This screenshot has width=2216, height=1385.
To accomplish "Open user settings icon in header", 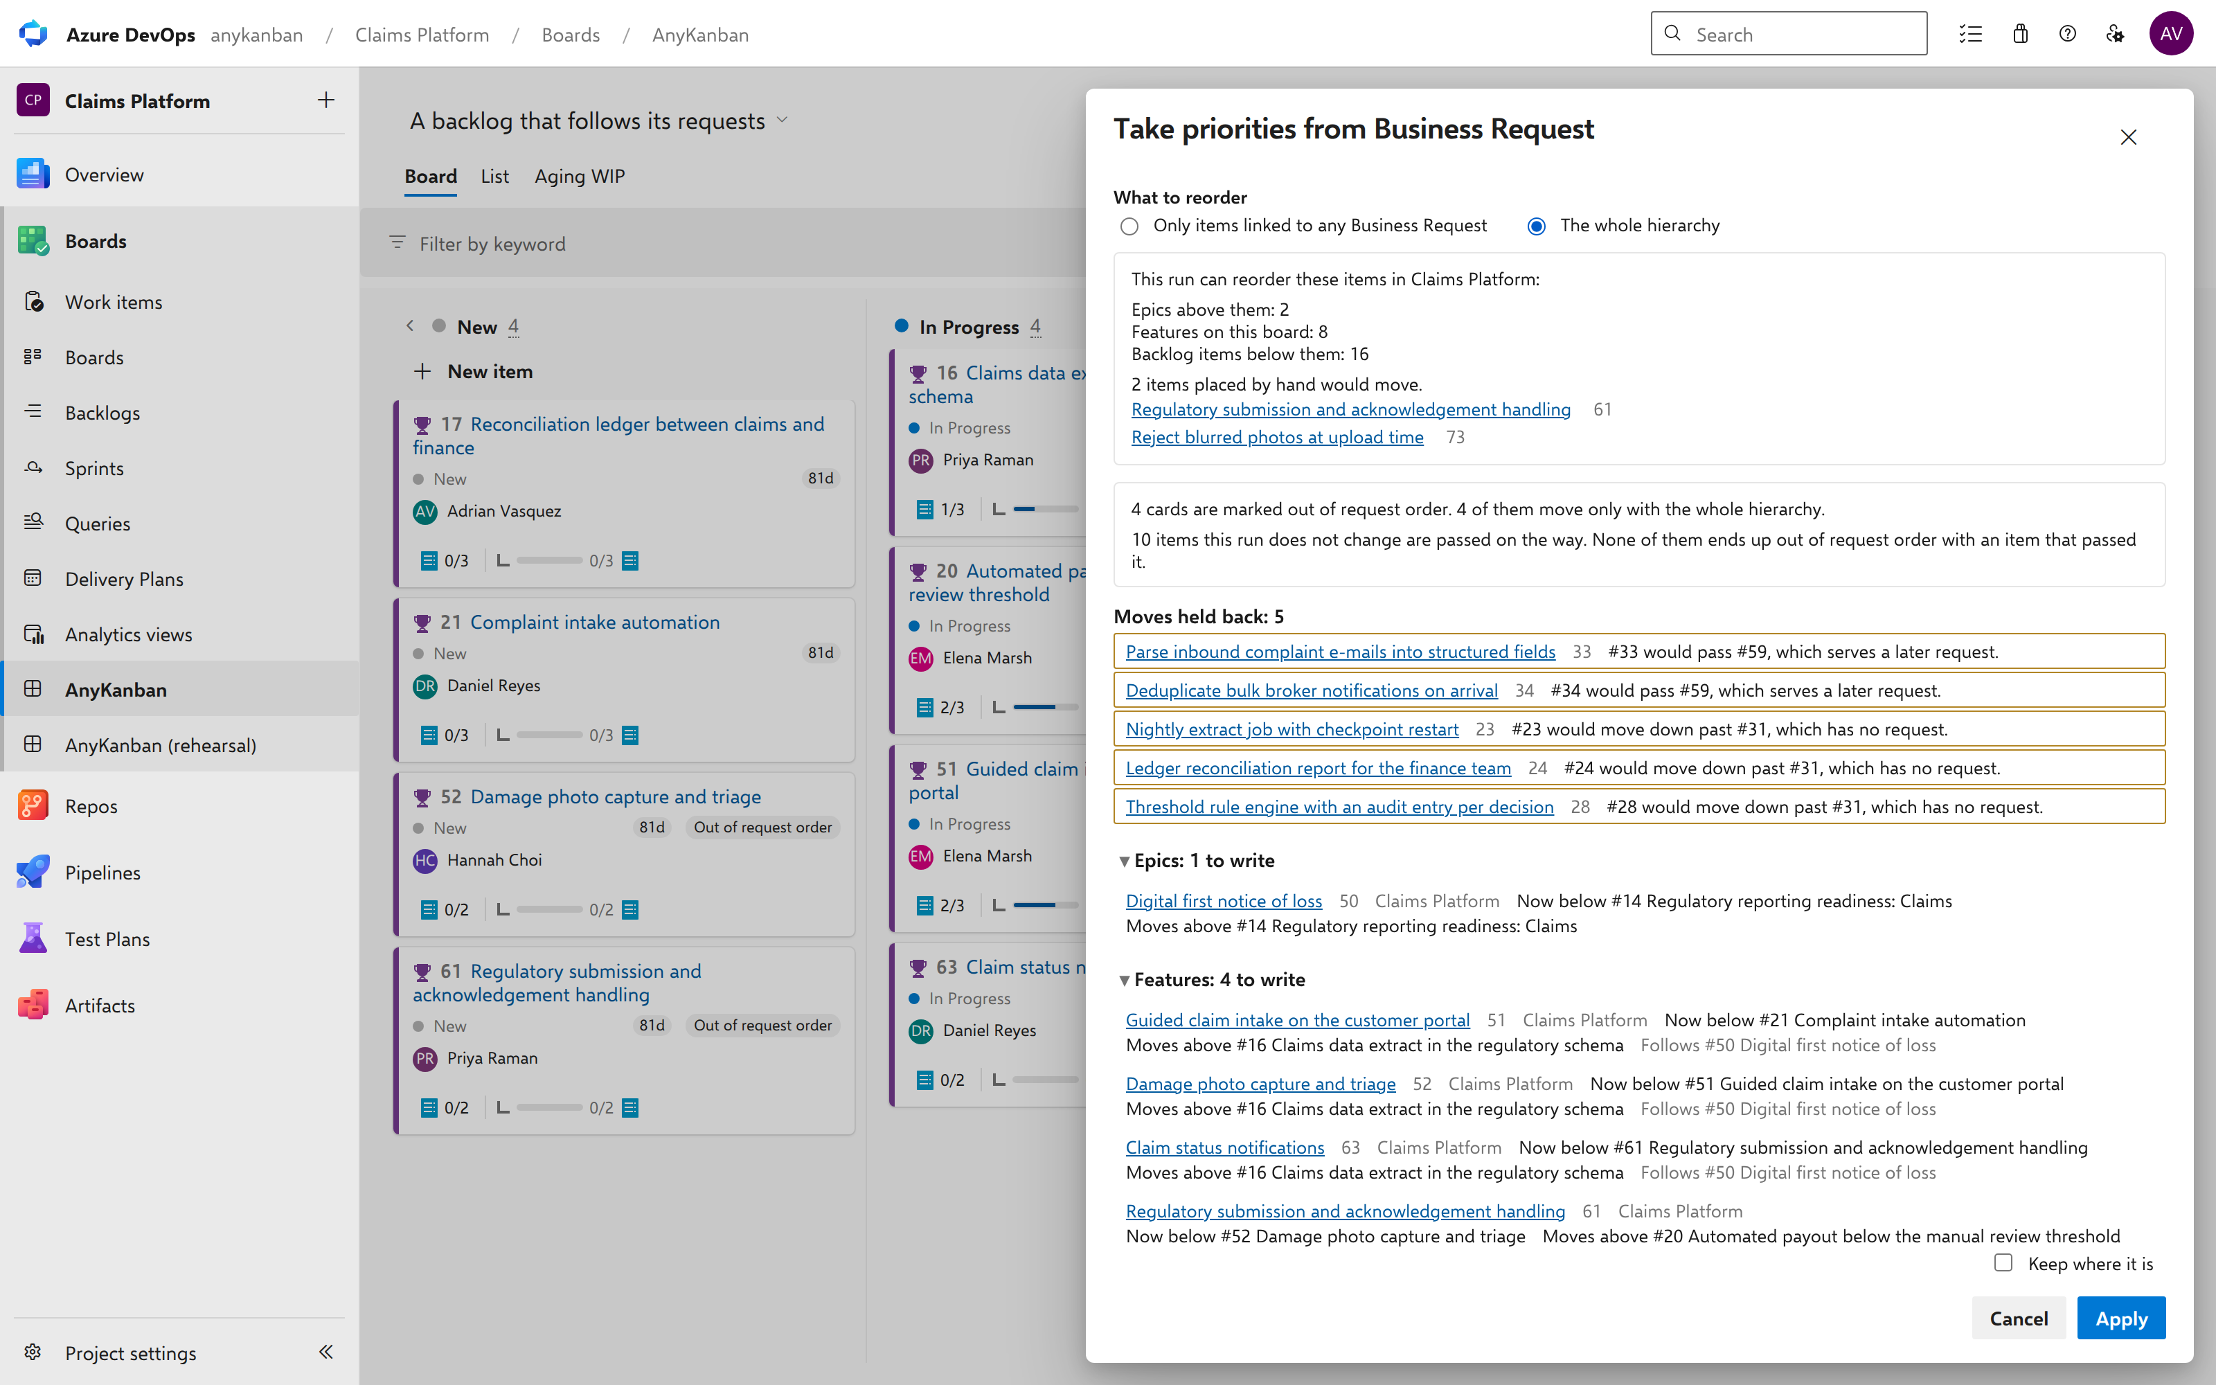I will click(x=2116, y=34).
